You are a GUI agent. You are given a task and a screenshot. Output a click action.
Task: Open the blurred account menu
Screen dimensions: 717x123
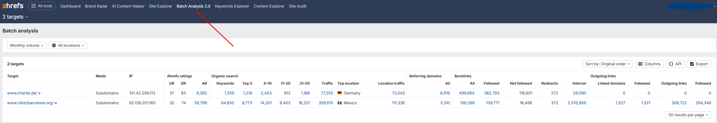(691, 7)
